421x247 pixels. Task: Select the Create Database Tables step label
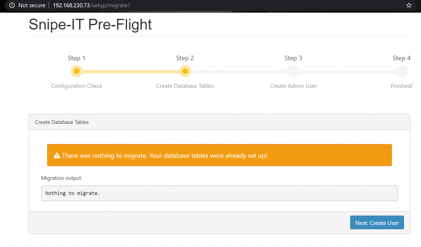(x=185, y=86)
